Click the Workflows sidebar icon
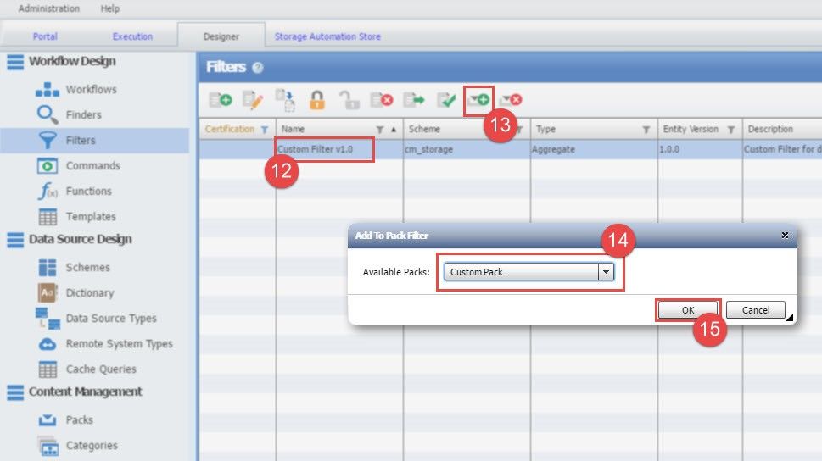Viewport: 822px width, 461px height. (x=48, y=90)
